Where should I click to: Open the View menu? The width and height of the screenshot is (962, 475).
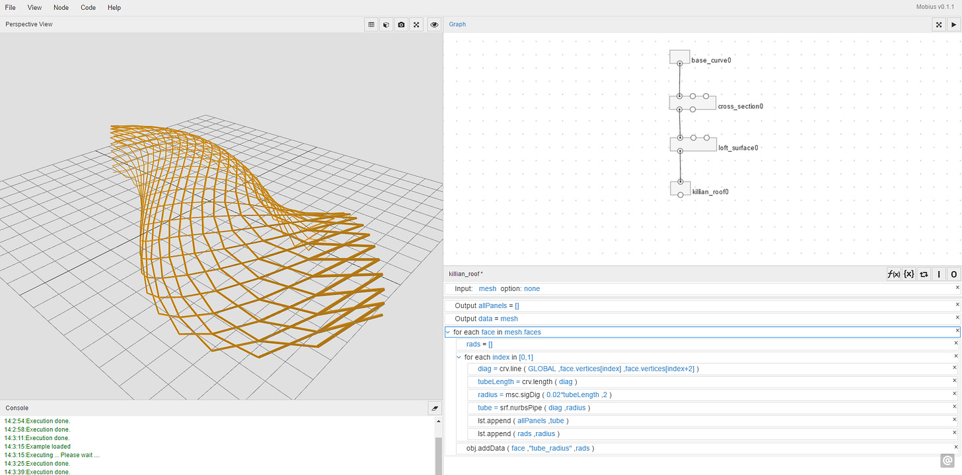click(34, 8)
